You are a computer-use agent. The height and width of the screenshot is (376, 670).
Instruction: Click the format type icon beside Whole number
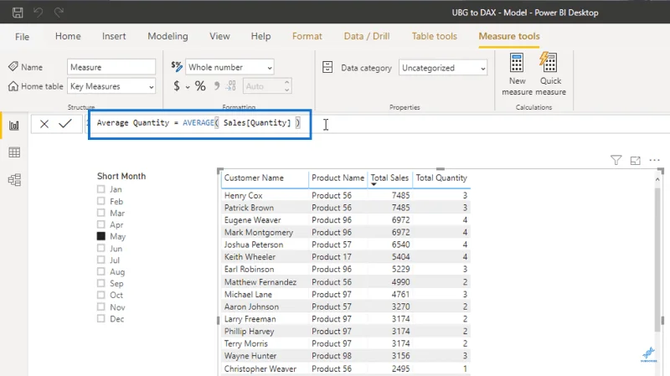pos(177,67)
